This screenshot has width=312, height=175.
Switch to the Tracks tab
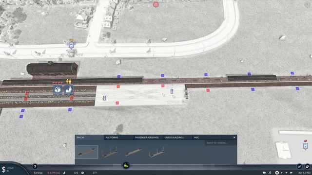(x=89, y=137)
